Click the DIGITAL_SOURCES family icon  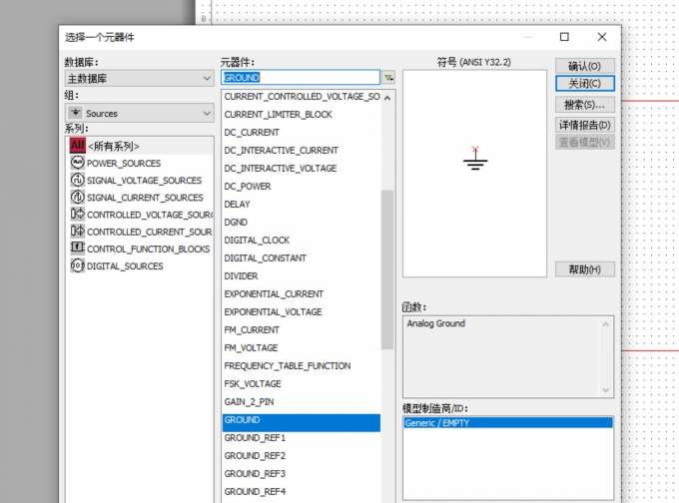(77, 265)
